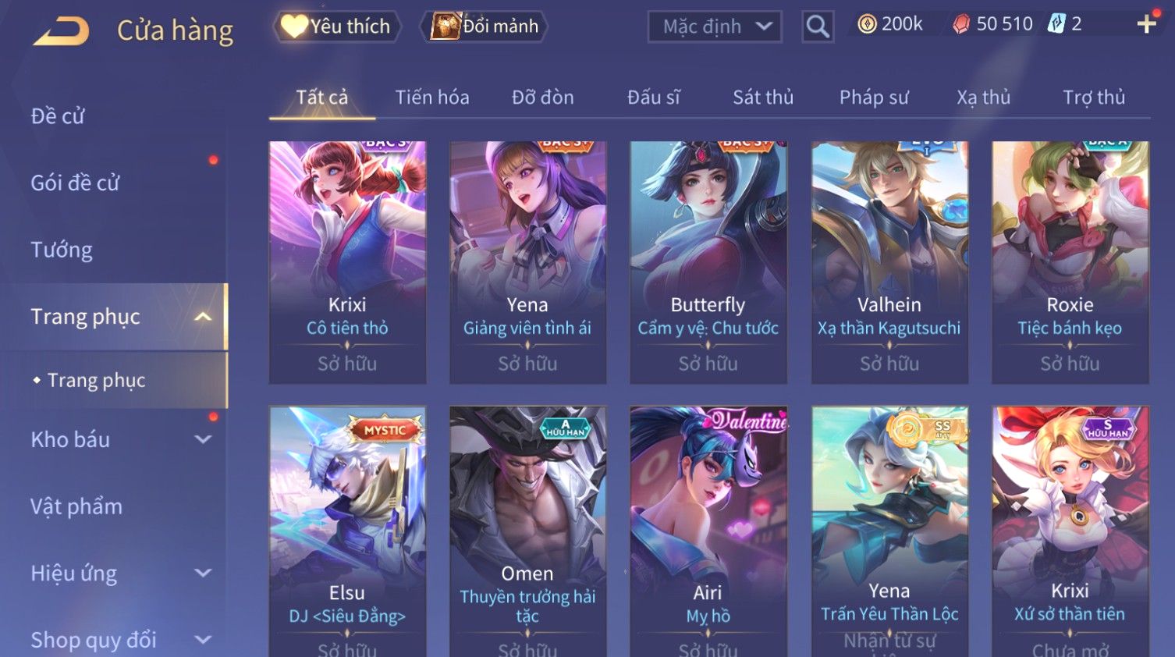Open the Valhein Xạ thần Kagutsuchi skin card

(x=889, y=262)
